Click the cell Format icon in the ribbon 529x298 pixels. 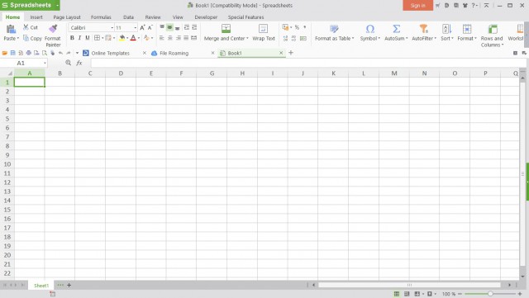pyautogui.click(x=467, y=29)
